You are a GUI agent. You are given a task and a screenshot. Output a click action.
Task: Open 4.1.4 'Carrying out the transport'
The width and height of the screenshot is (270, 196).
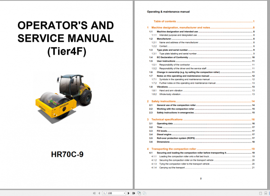point(203,168)
